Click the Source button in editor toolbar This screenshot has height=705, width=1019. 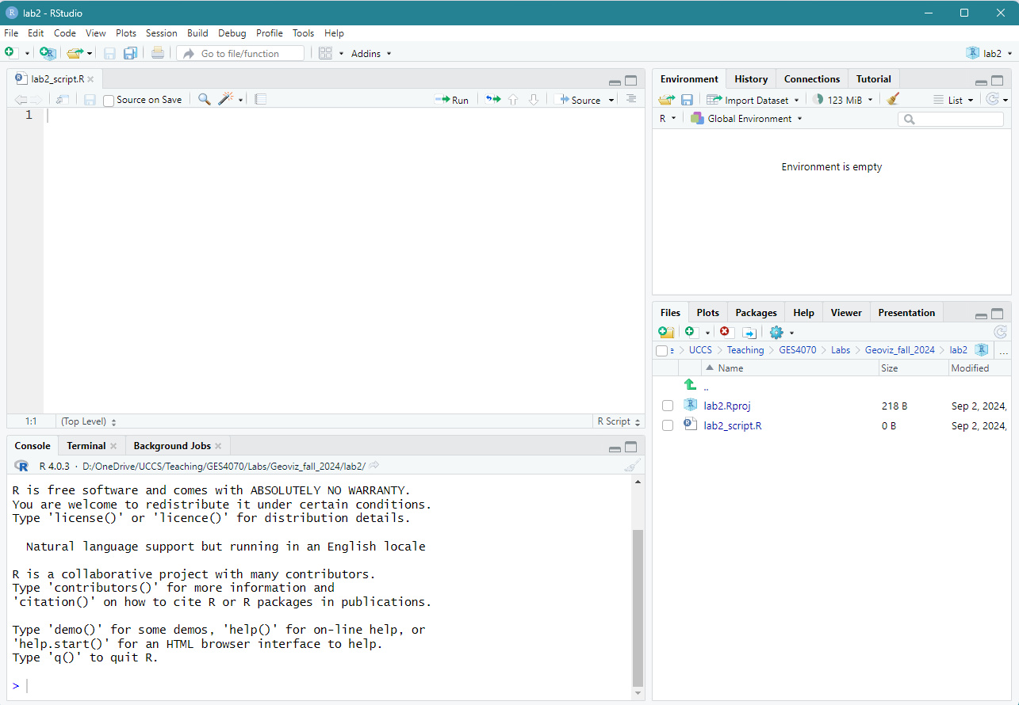pyautogui.click(x=580, y=100)
